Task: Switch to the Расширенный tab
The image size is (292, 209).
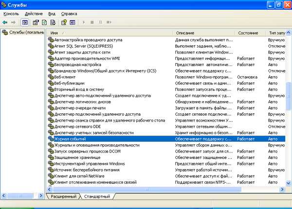Action: click(x=64, y=196)
